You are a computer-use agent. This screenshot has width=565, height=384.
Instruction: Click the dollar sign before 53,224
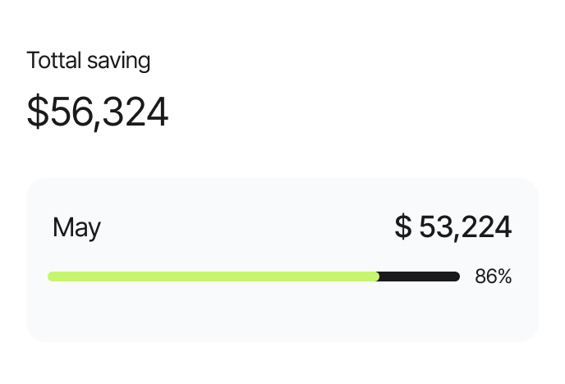click(402, 227)
